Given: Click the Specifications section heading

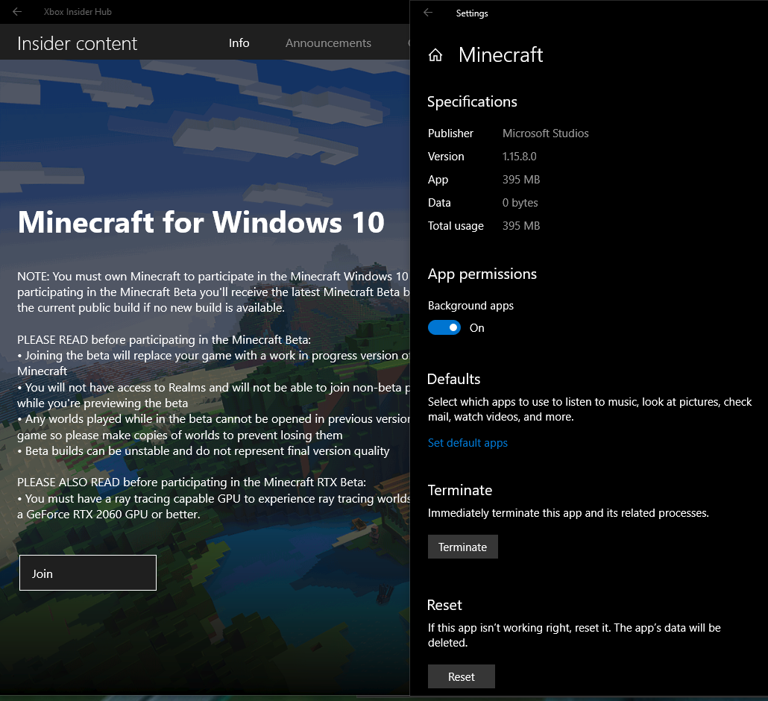Looking at the screenshot, I should coord(472,101).
